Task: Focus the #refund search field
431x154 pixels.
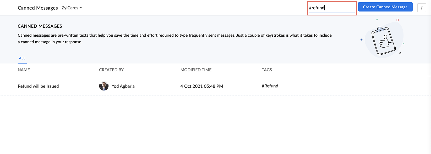Action: pos(332,8)
